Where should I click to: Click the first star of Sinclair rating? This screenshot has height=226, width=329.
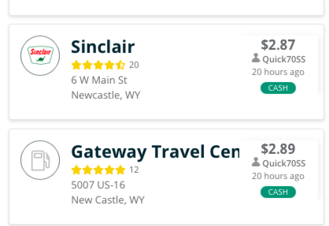pyautogui.click(x=76, y=65)
